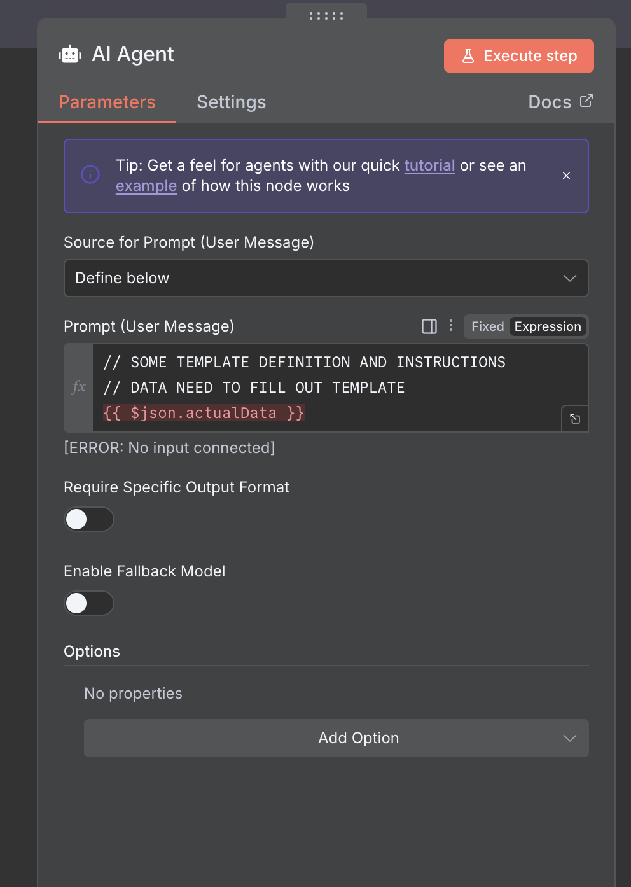This screenshot has width=631, height=887.
Task: Open the expanded expression editor icon
Action: pos(575,419)
